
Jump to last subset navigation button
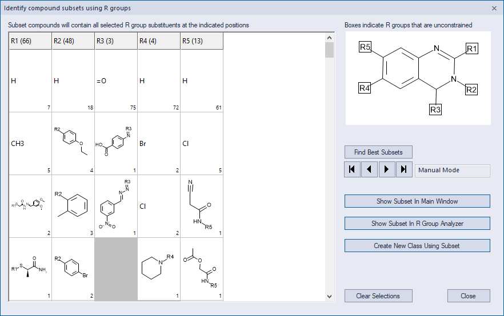coord(404,169)
